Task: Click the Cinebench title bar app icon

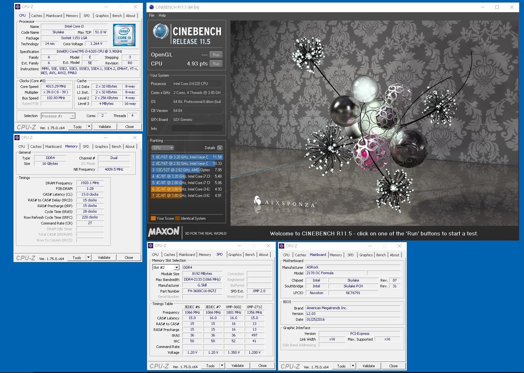Action: 152,7
